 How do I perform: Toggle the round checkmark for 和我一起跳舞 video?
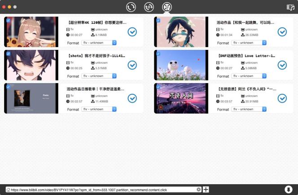click(282, 32)
